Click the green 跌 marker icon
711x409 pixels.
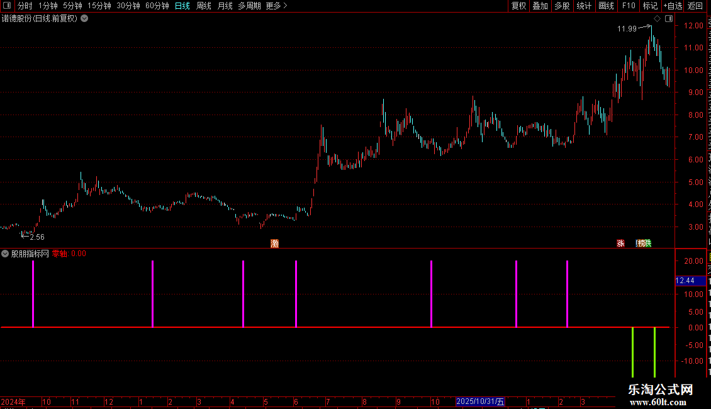(x=648, y=244)
